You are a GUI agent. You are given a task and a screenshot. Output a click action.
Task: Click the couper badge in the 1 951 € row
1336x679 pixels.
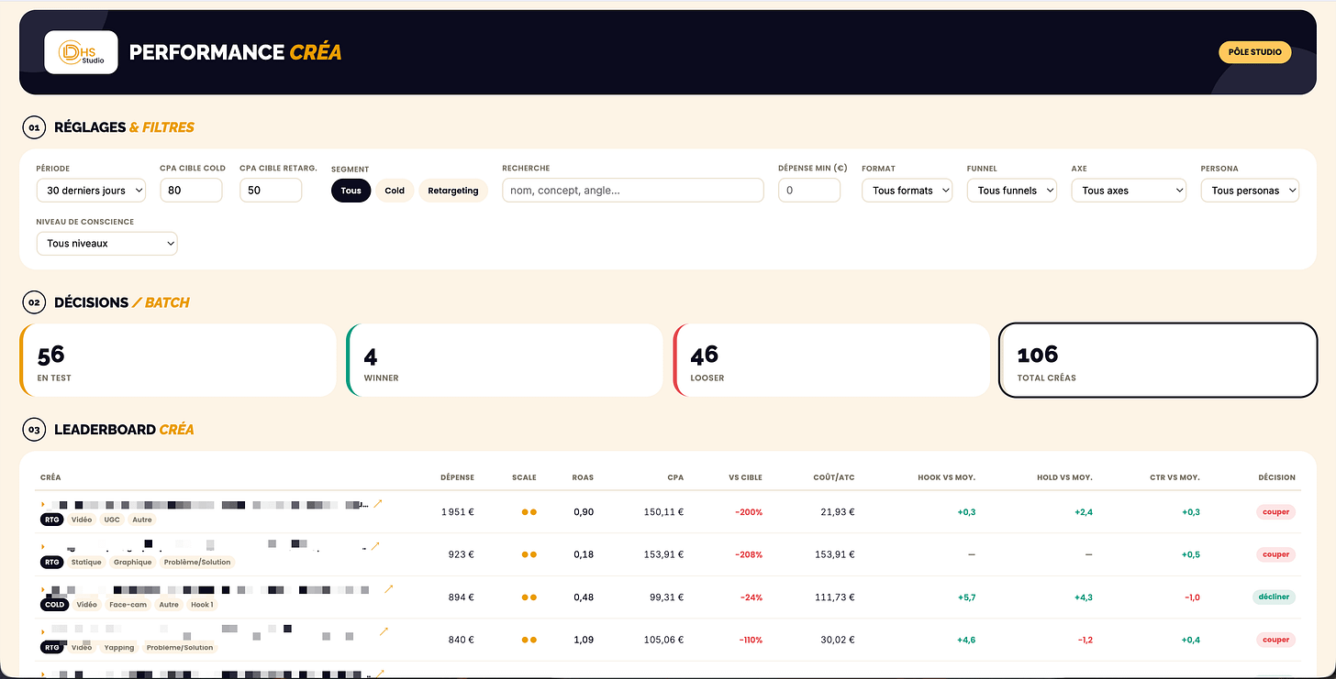point(1275,512)
